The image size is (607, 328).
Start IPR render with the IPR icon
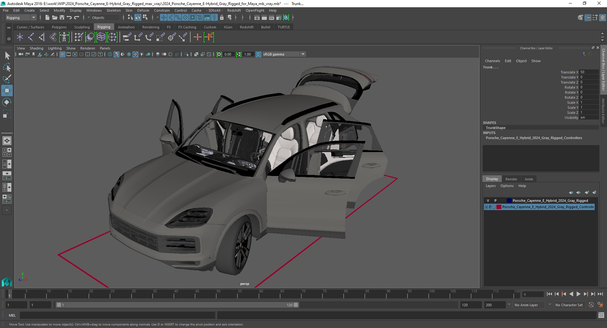coord(272,18)
